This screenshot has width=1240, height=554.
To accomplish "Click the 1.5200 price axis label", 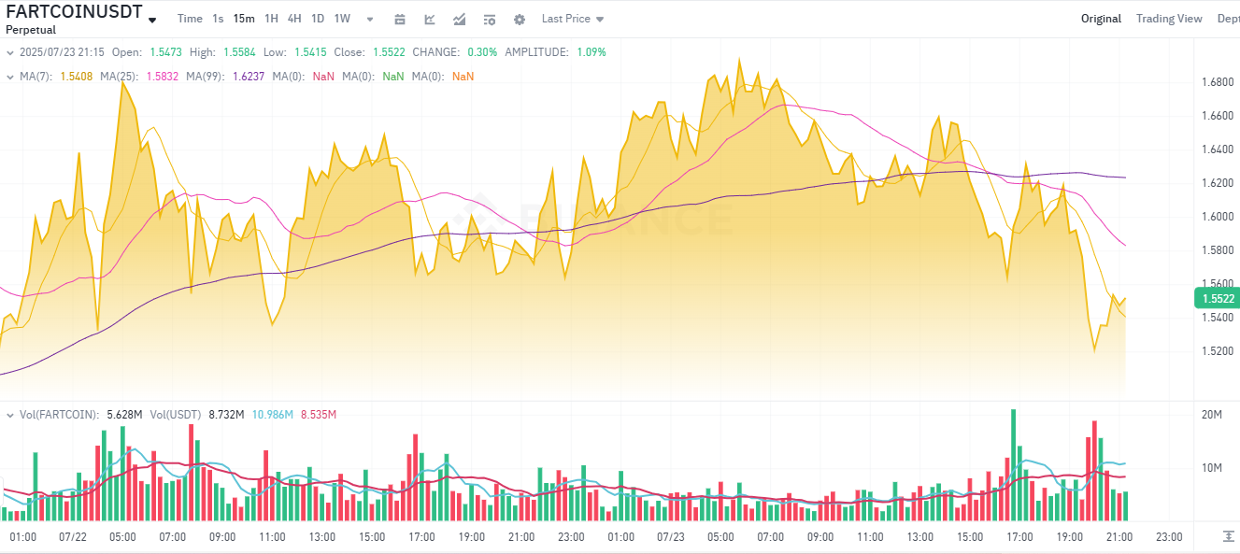I will (x=1216, y=351).
